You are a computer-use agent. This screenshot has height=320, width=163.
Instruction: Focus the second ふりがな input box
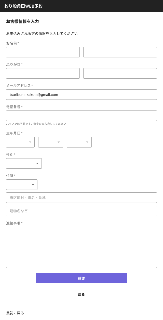point(120,73)
